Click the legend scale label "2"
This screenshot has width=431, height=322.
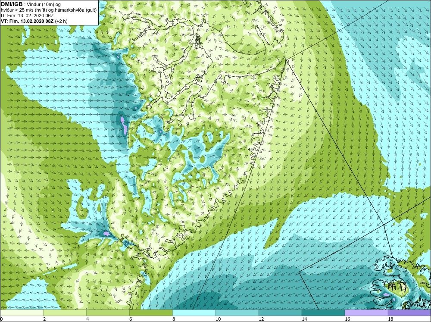45,319
